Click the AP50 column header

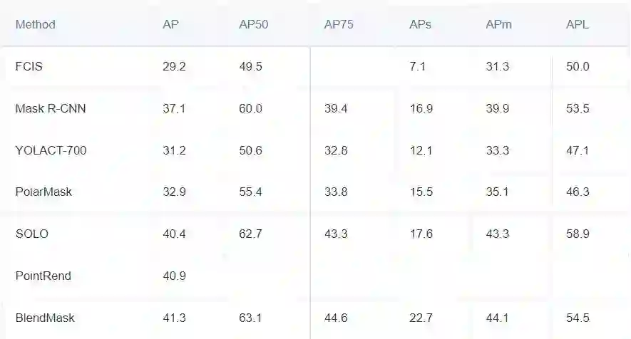point(252,24)
